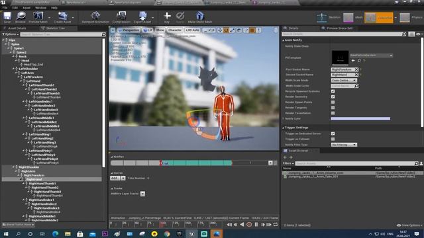
Task: Enable Render Spawn Points checkbox
Action: point(333,102)
